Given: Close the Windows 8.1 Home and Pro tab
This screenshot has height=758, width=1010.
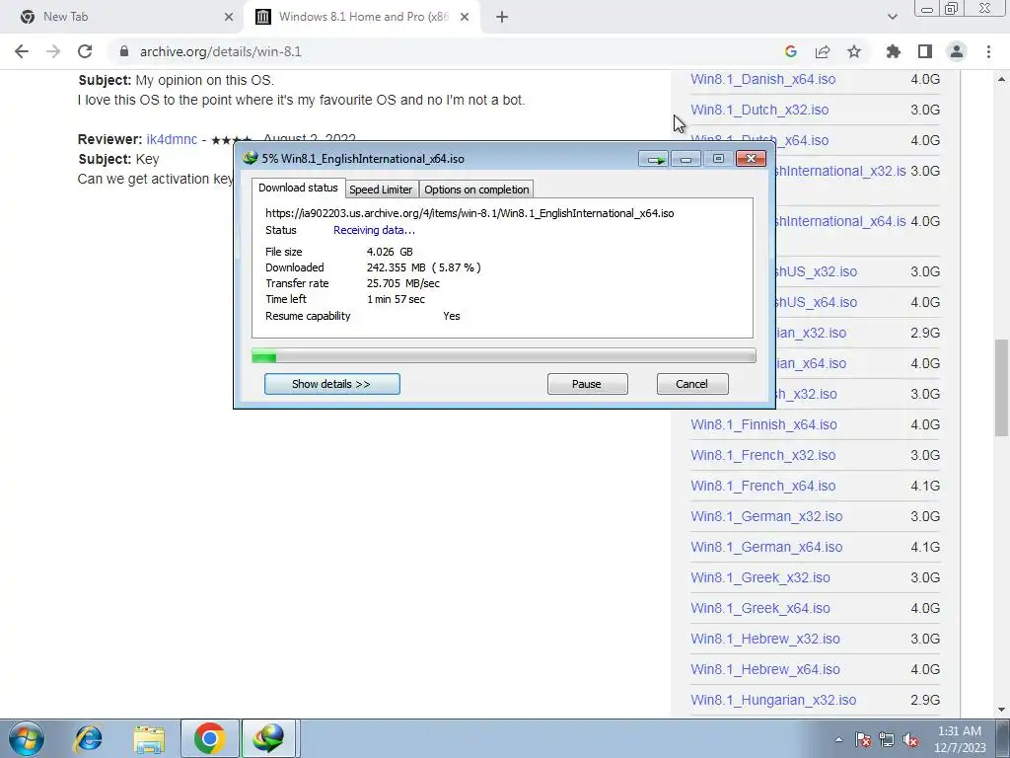Looking at the screenshot, I should click(x=465, y=17).
